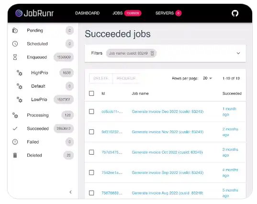
Task: Click the Failed exclamation icon
Action: [15, 142]
